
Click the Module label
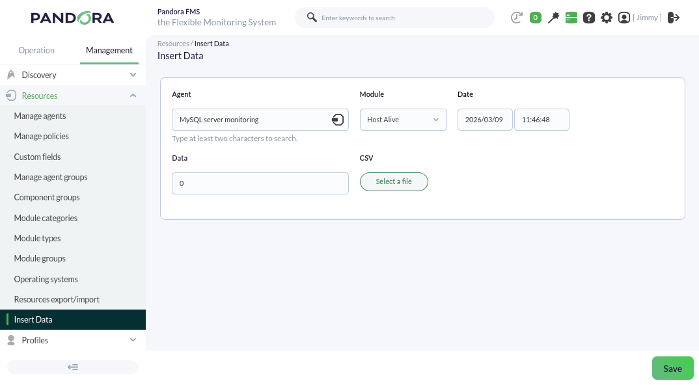pyautogui.click(x=372, y=94)
